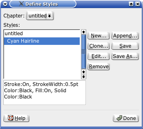The height and width of the screenshot is (129, 143).
Task: Edit the selected style
Action: click(x=99, y=56)
